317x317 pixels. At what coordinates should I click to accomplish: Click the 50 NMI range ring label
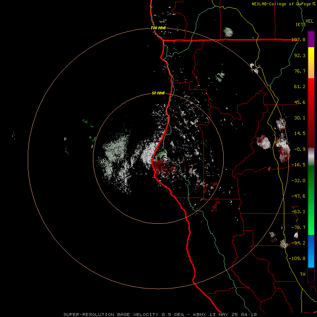click(158, 93)
